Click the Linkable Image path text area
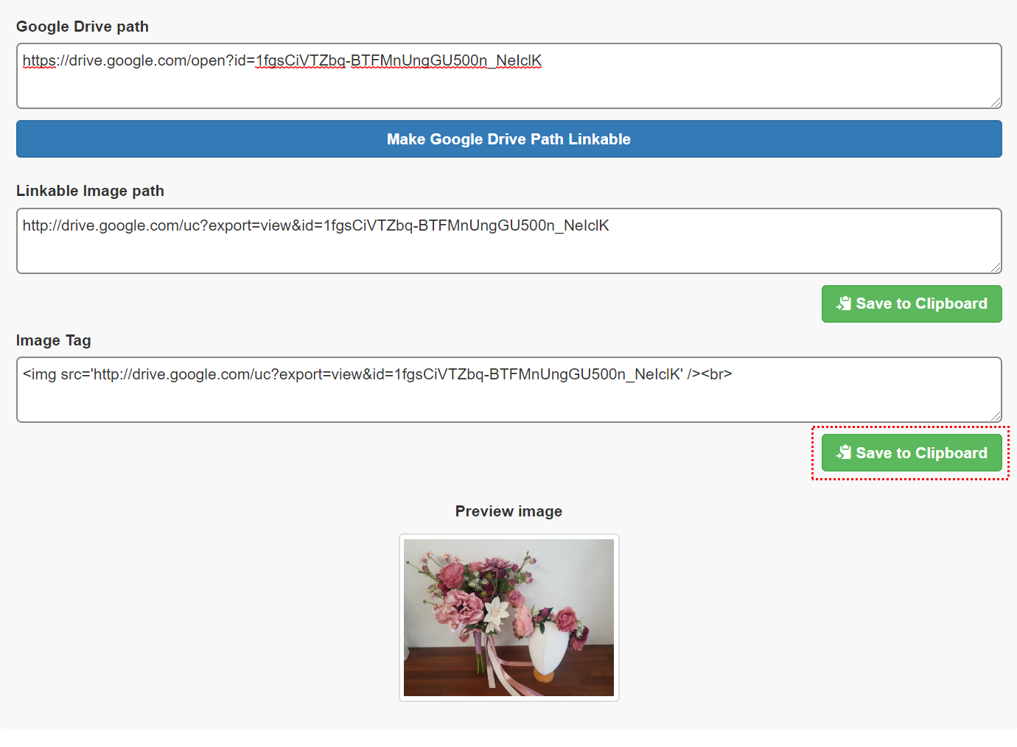 pos(508,241)
